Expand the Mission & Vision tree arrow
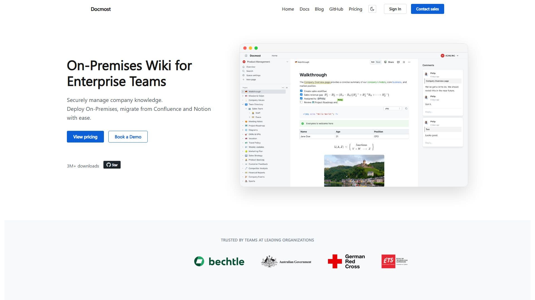Image resolution: width=535 pixels, height=300 pixels. [243, 96]
